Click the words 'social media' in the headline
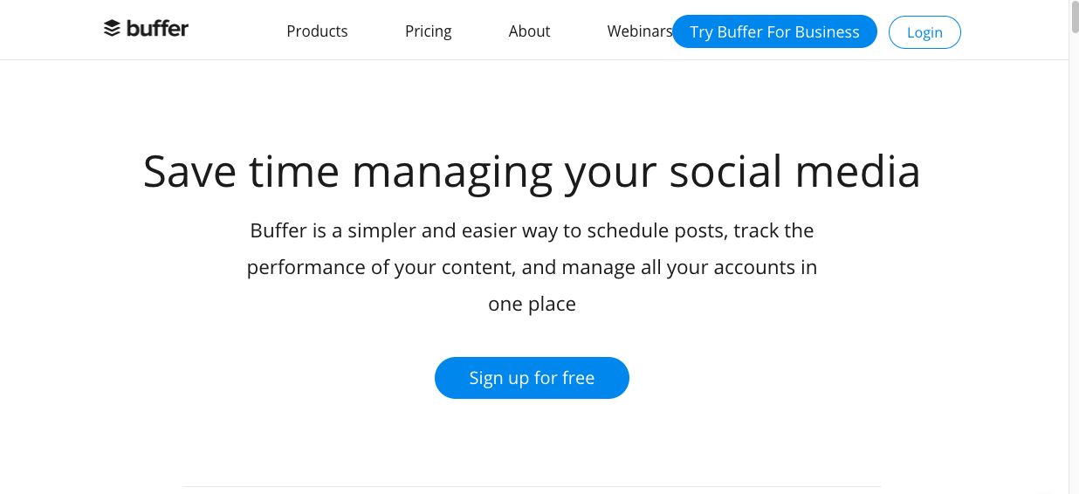This screenshot has height=494, width=1079. tap(794, 170)
